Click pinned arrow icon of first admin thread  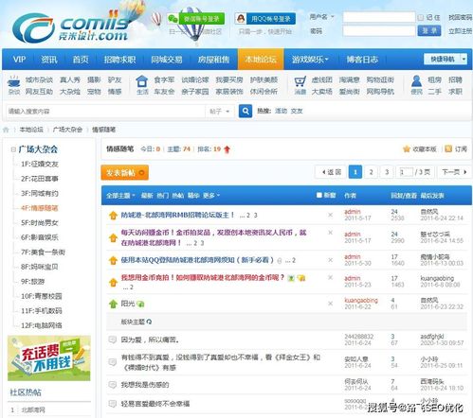pyautogui.click(x=113, y=216)
